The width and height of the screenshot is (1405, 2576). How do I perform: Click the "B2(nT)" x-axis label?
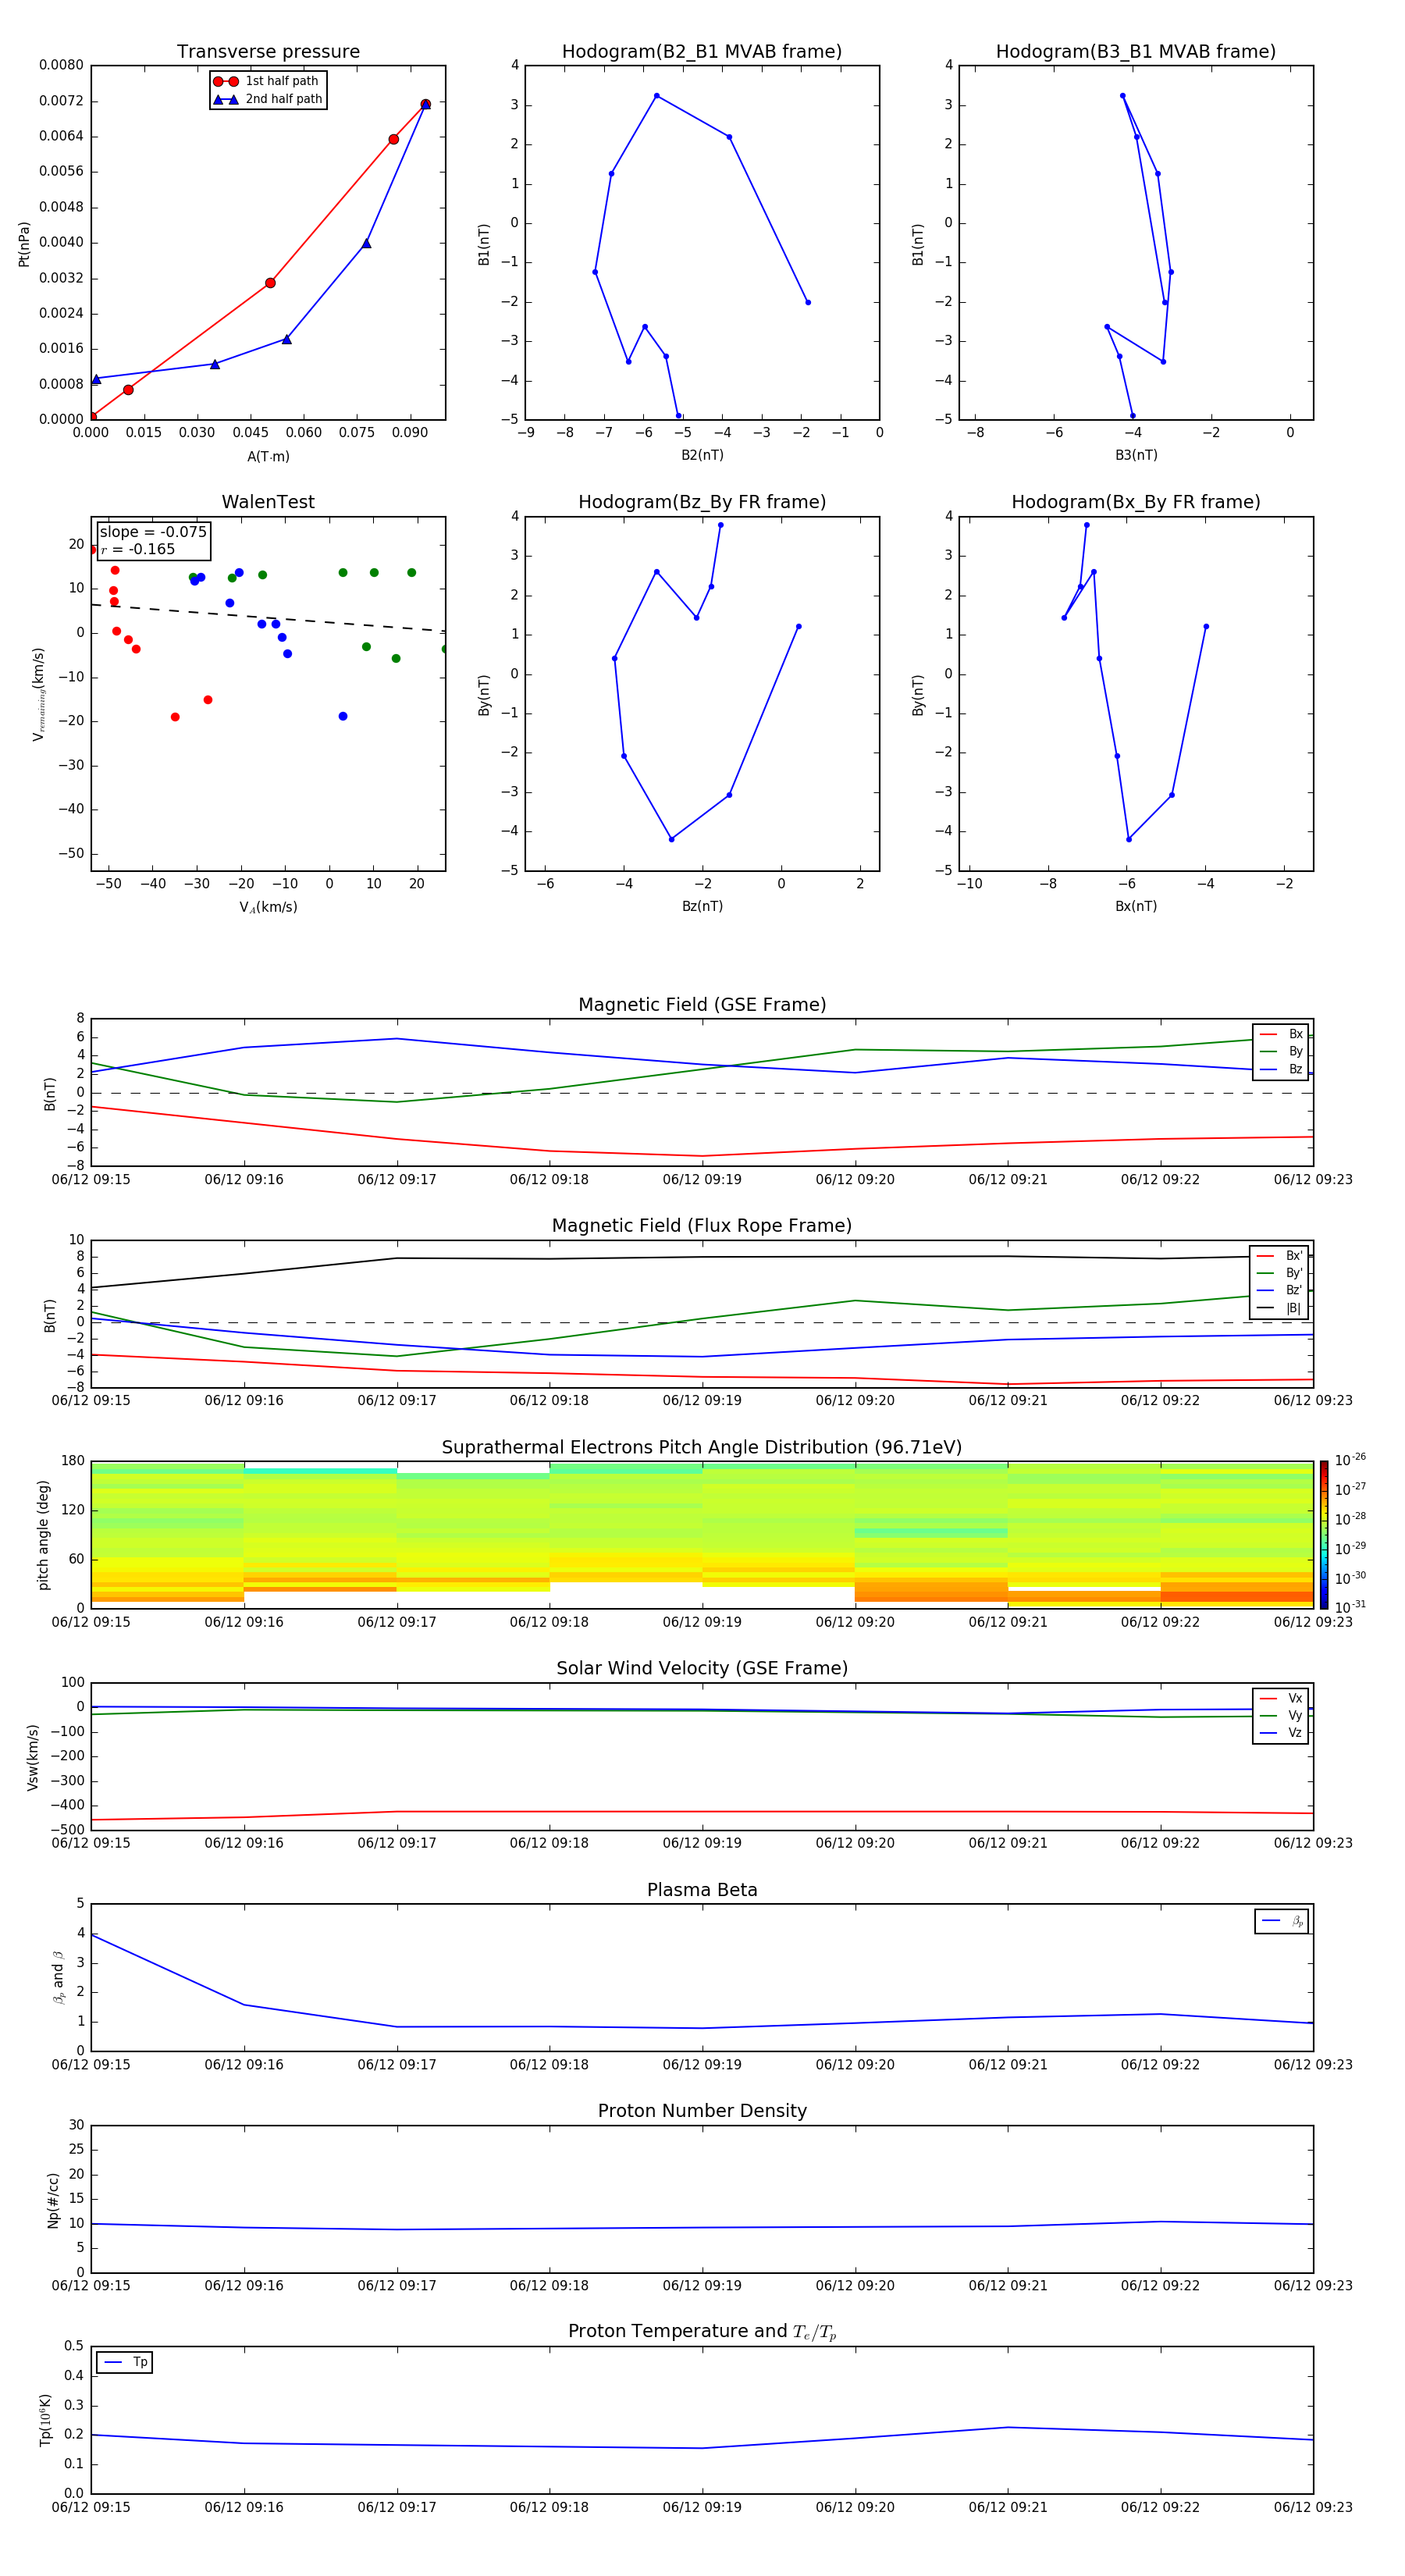click(702, 455)
